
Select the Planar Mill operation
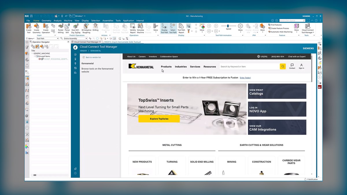tap(67, 28)
